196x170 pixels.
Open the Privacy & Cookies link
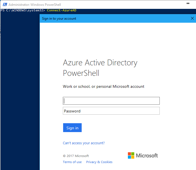[x=99, y=162]
